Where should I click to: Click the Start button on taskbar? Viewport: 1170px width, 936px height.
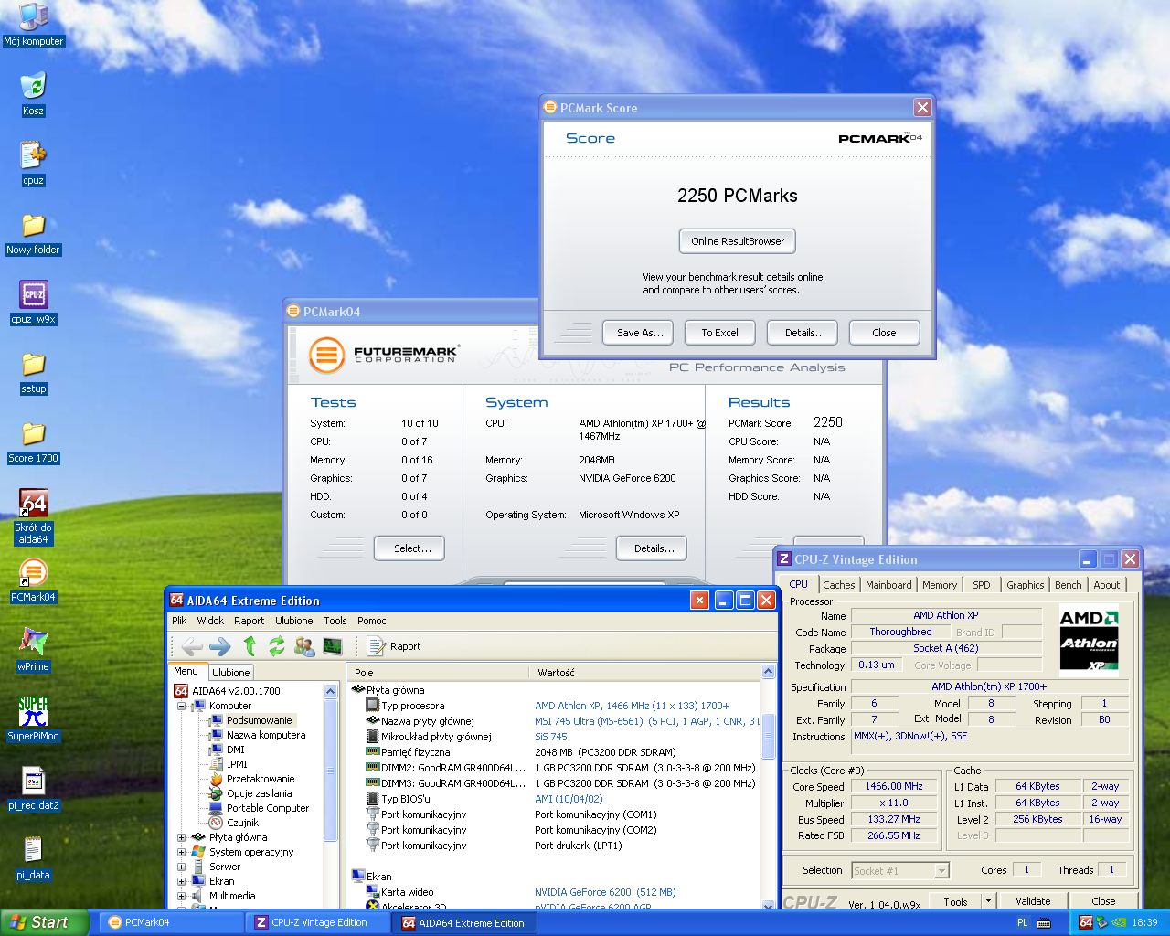(44, 922)
